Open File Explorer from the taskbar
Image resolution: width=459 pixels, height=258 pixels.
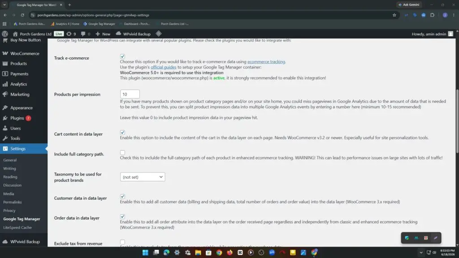pyautogui.click(x=198, y=253)
